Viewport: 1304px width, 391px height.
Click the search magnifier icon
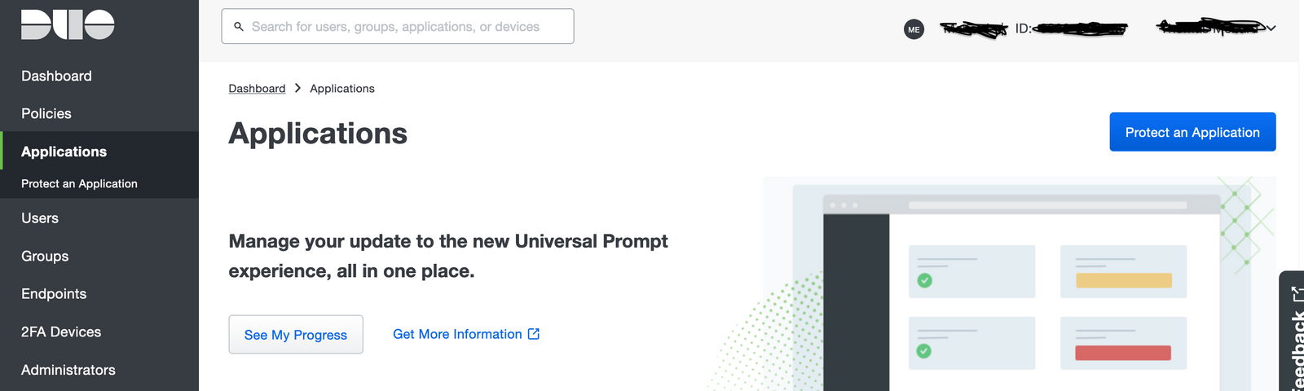(239, 27)
